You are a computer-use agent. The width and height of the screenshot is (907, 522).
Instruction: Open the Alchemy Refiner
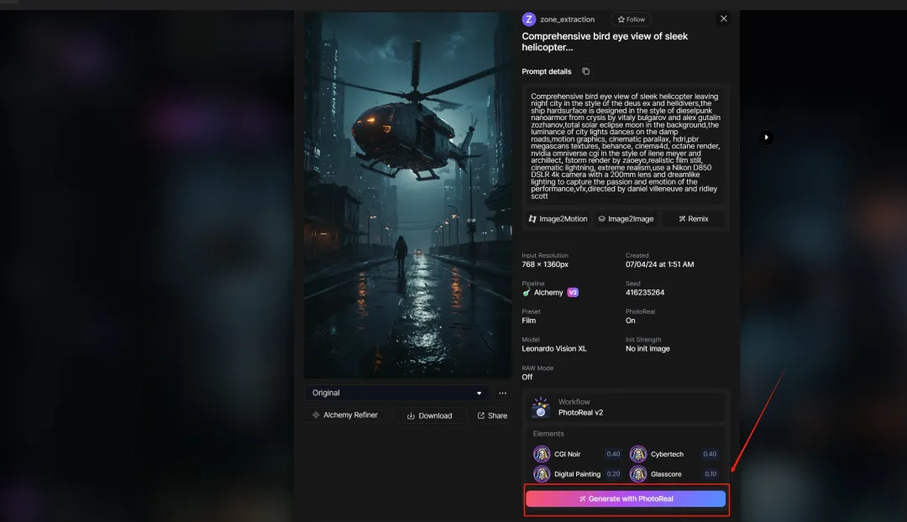344,415
